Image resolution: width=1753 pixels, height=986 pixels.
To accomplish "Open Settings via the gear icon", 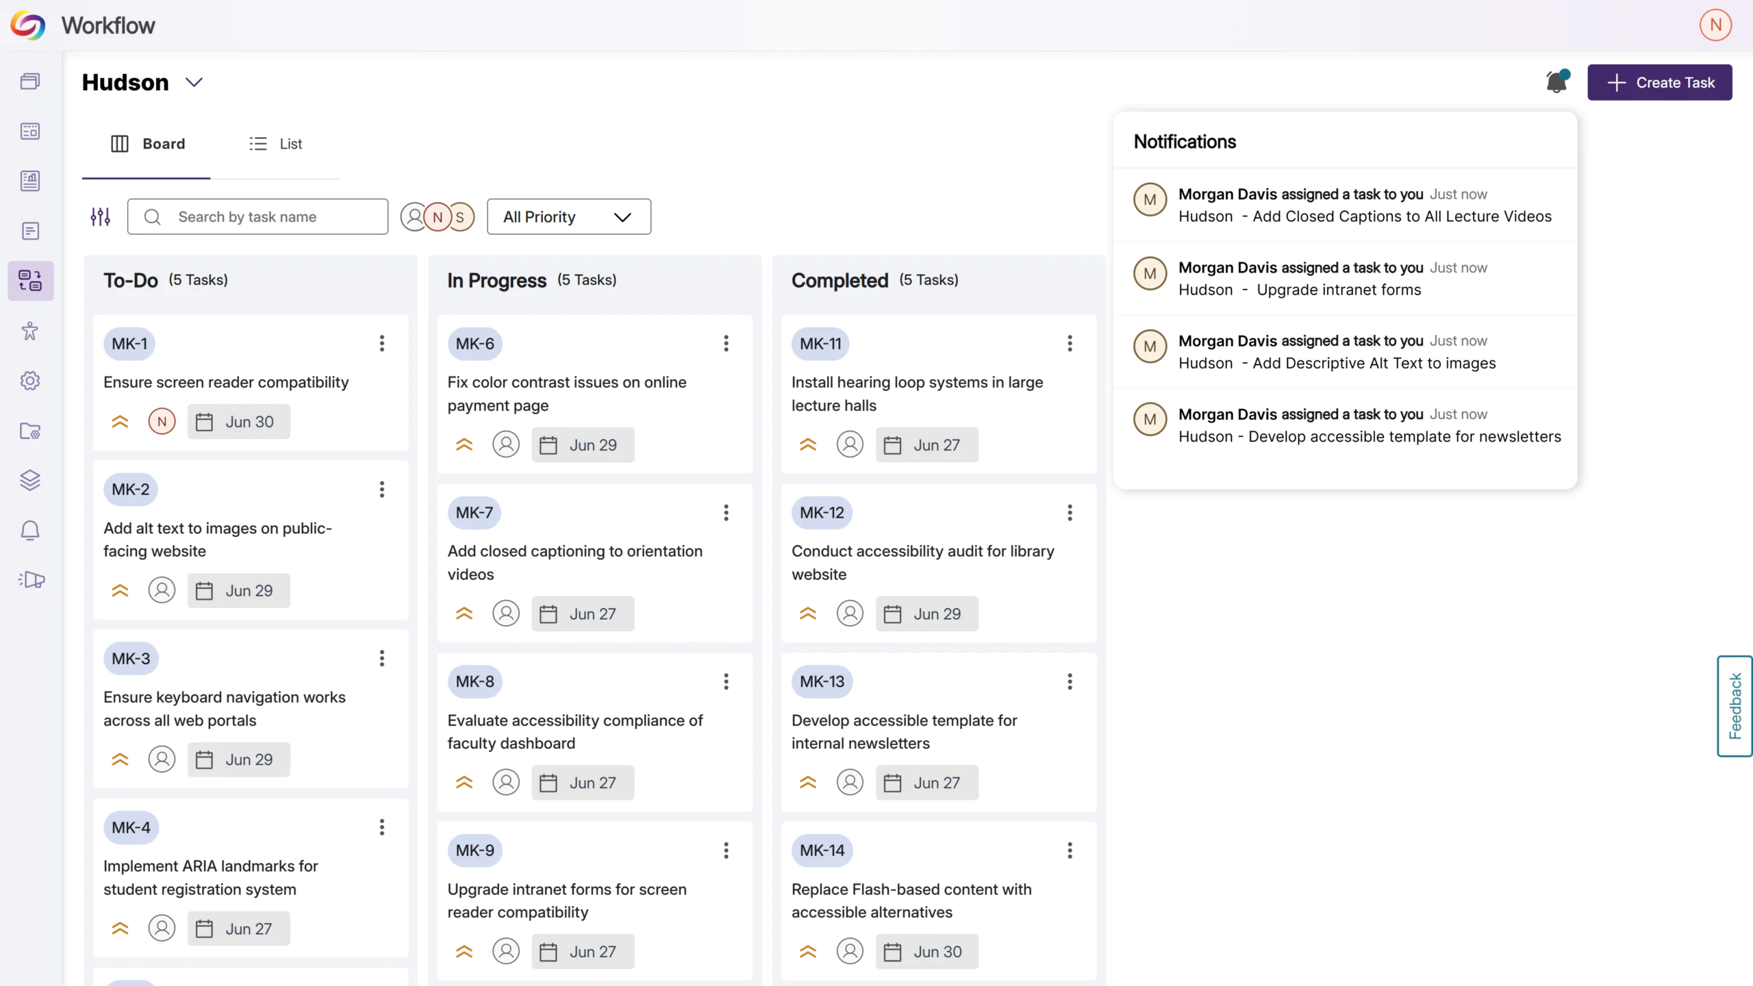I will click(30, 381).
